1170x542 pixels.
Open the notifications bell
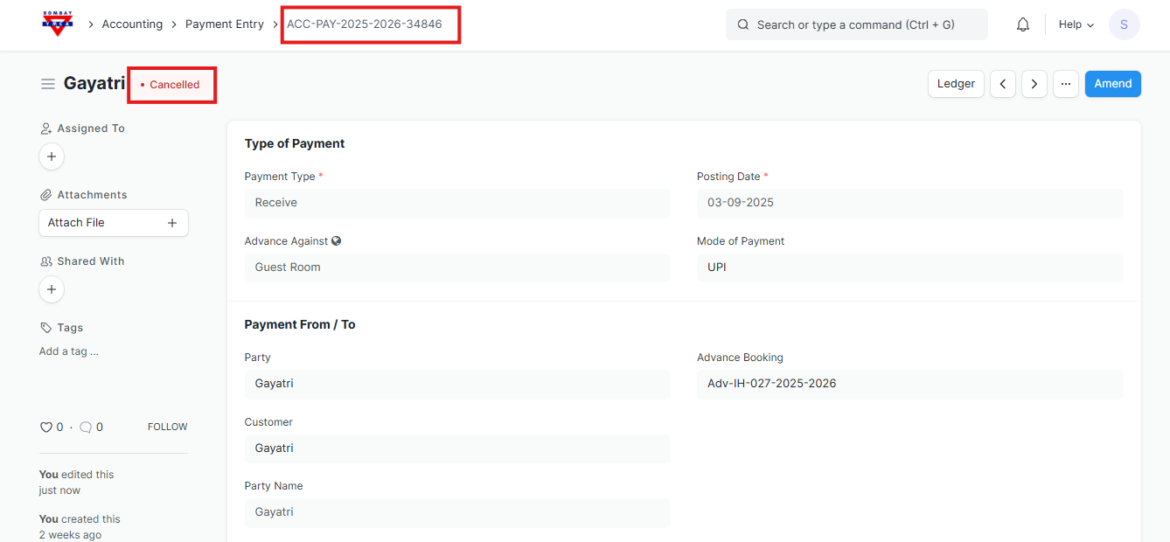point(1022,24)
